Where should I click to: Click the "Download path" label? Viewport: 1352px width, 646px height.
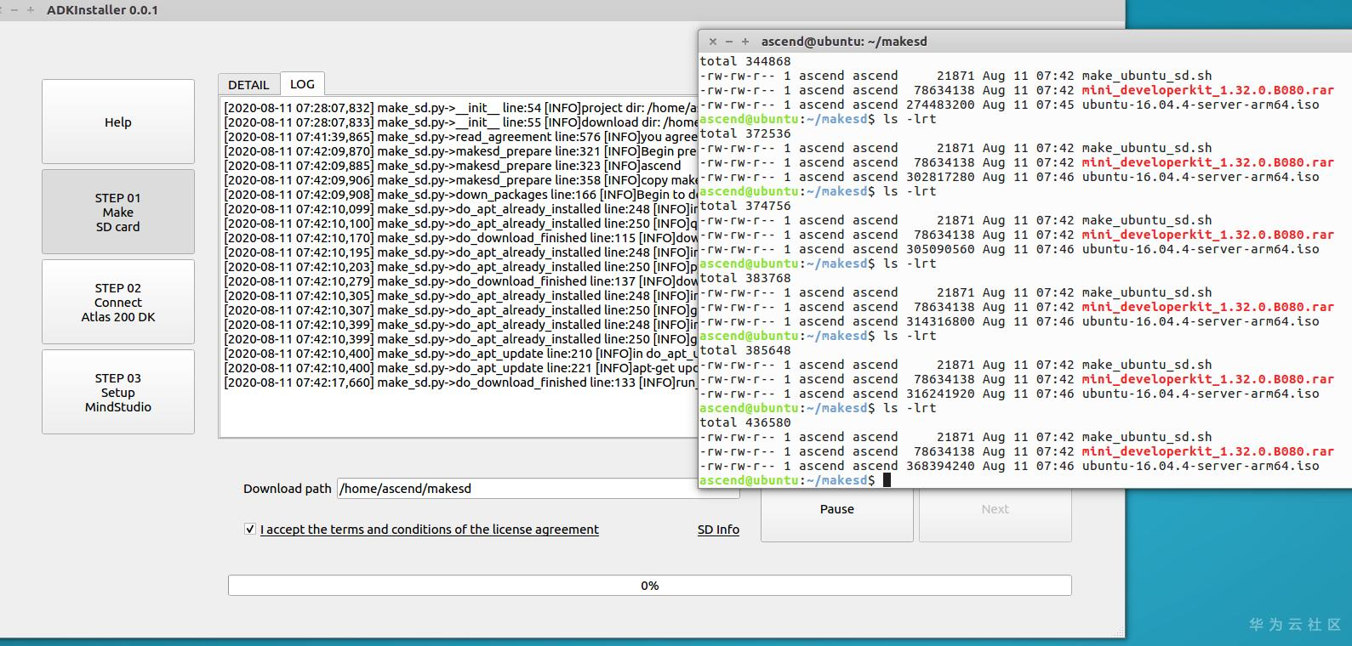[x=288, y=488]
